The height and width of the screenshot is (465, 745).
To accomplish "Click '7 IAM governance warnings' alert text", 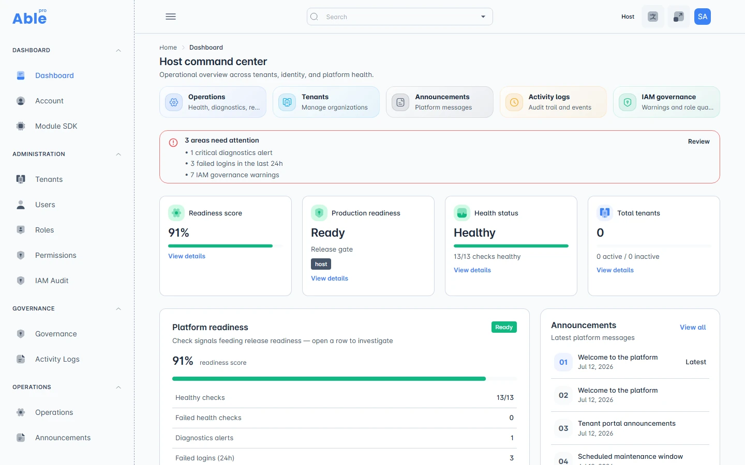I will 235,175.
